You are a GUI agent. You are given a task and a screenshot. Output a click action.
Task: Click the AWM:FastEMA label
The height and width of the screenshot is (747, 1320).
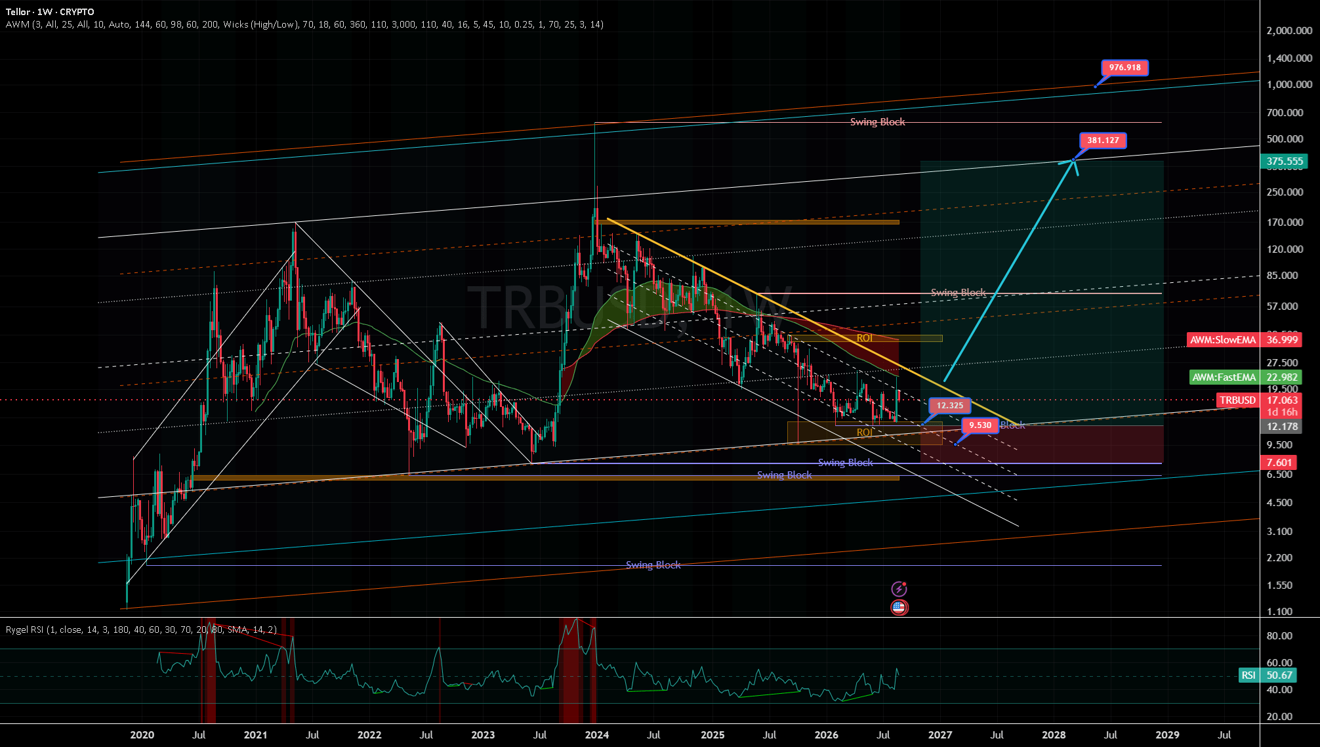(x=1224, y=377)
